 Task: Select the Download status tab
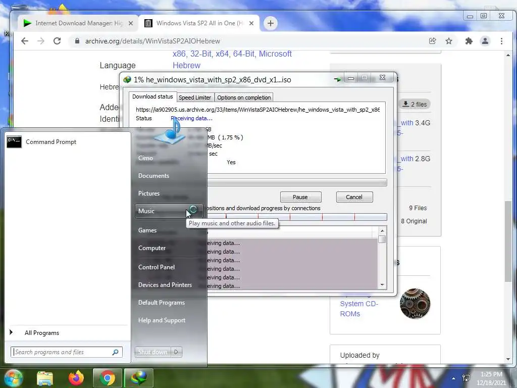(152, 96)
